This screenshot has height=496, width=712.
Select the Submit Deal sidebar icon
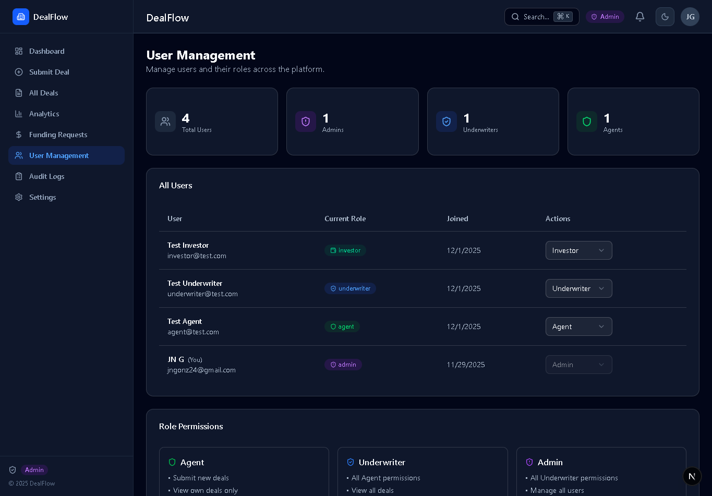[18, 72]
